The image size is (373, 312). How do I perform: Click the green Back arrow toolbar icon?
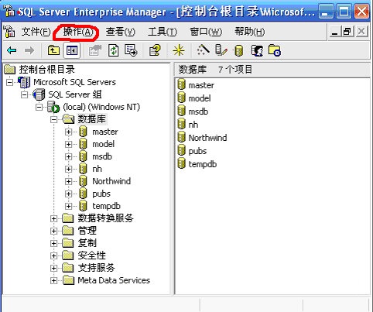(x=12, y=50)
